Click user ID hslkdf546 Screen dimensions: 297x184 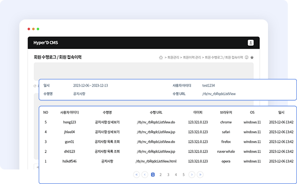[70, 161]
